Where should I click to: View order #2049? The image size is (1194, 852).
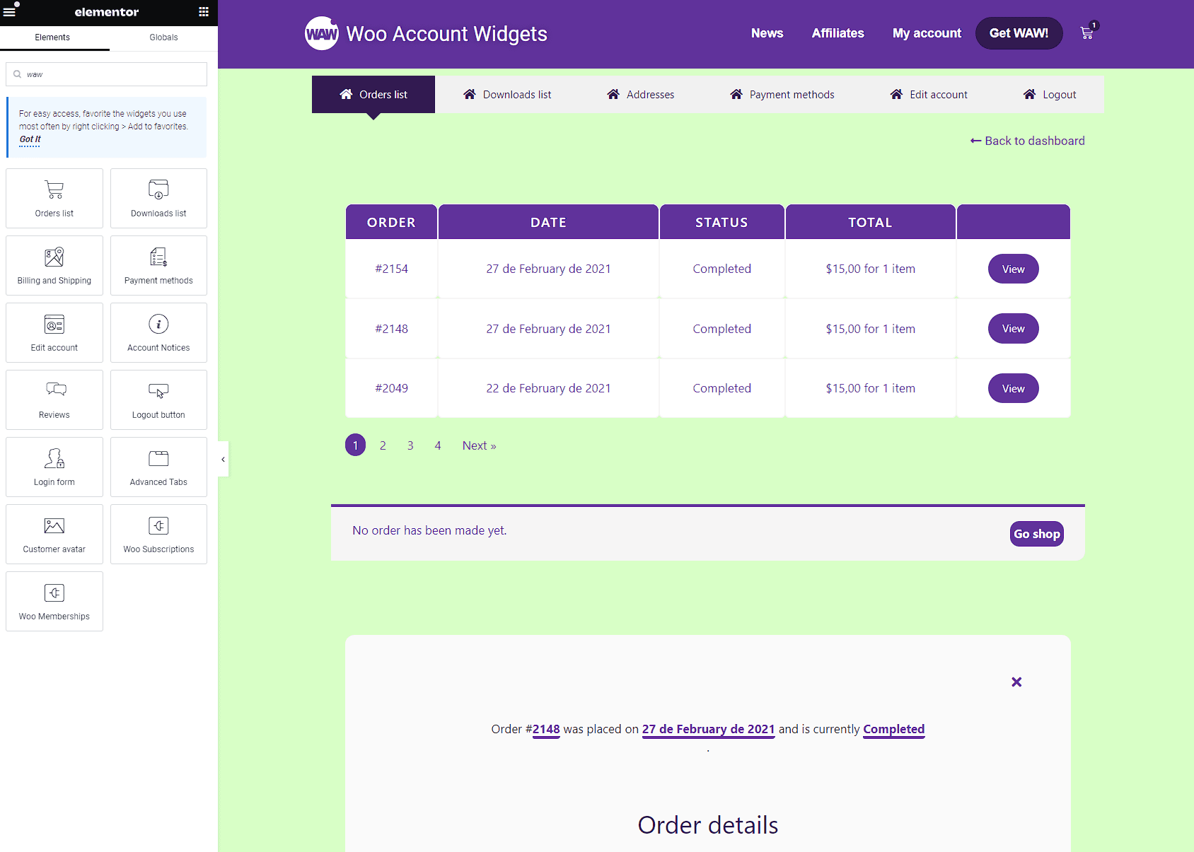pos(1013,388)
